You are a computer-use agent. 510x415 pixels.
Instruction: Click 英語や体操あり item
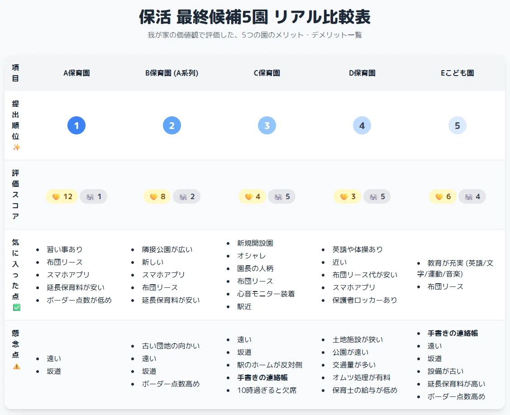[357, 249]
